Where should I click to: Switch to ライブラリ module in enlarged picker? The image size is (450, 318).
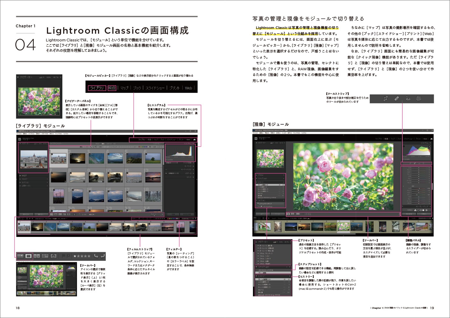pyautogui.click(x=97, y=88)
